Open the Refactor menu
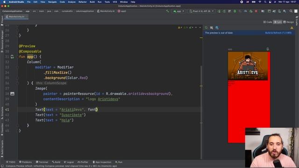Image resolution: width=299 pixels, height=168 pixels. [83, 2]
